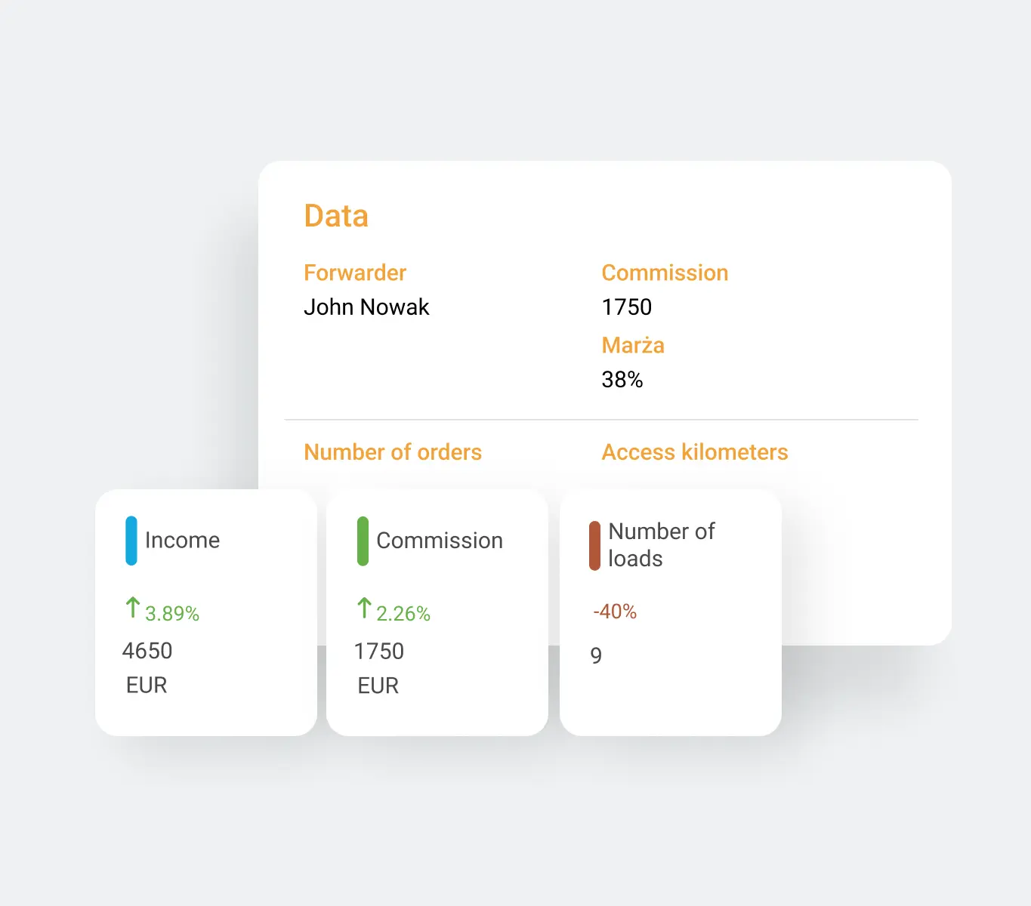The image size is (1031, 906).
Task: Click the green up arrow beside 2.26%
Action: point(364,608)
